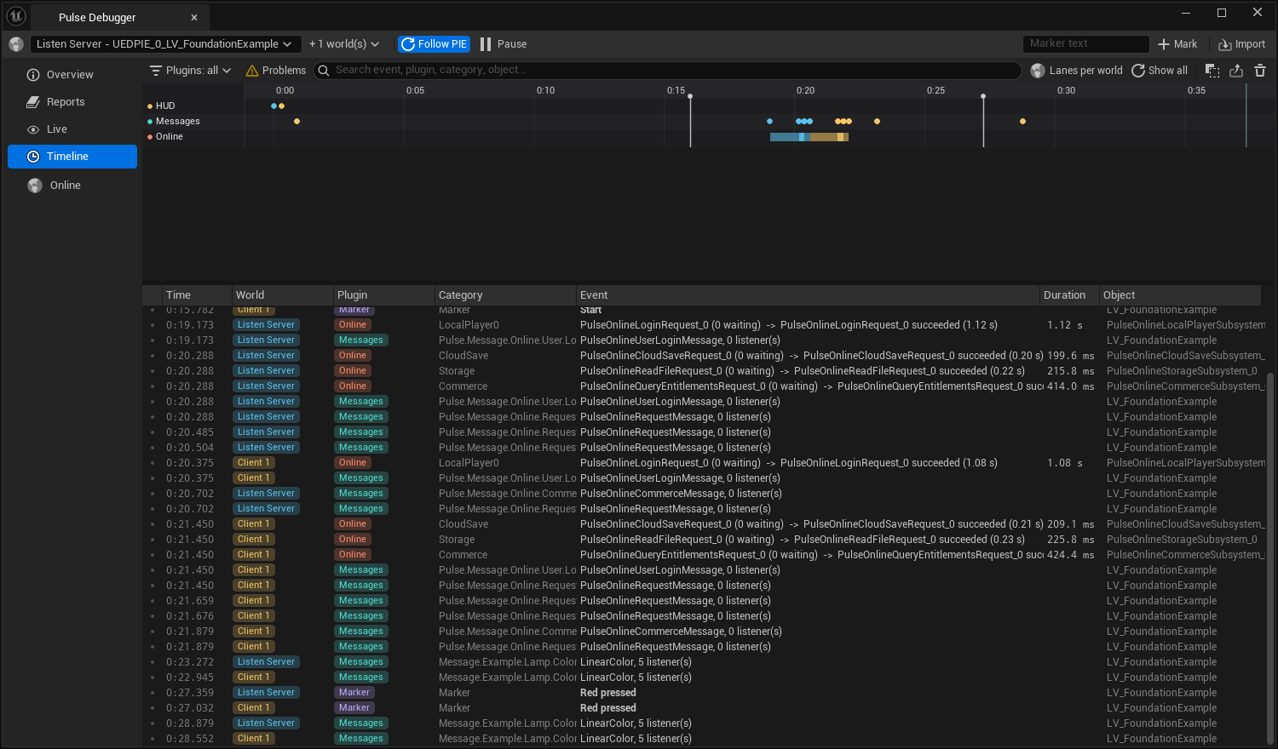The width and height of the screenshot is (1278, 749).
Task: Pause the debugger recording
Action: click(x=504, y=44)
